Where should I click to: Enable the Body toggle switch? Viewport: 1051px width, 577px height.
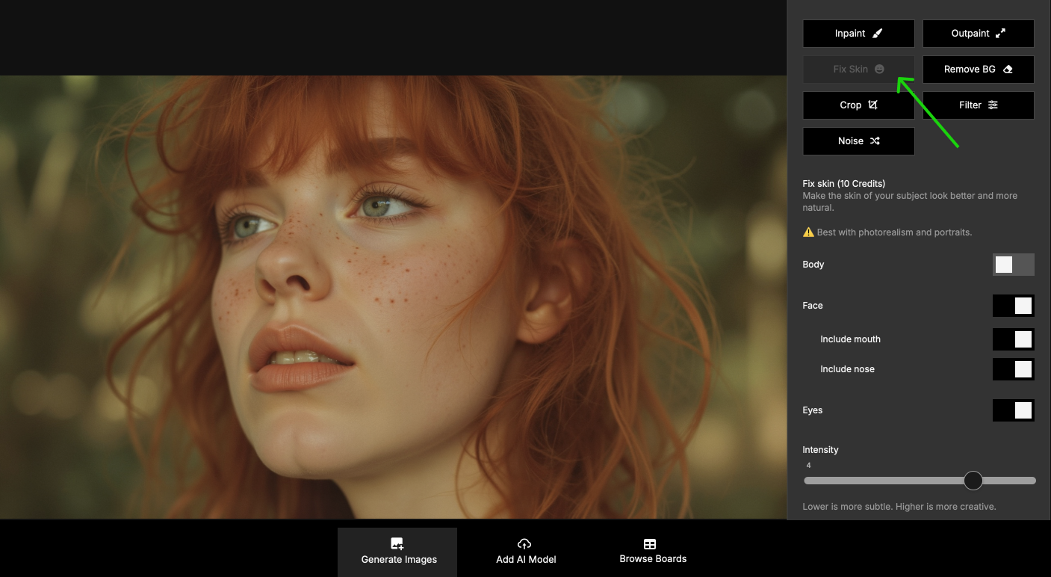(x=1013, y=265)
